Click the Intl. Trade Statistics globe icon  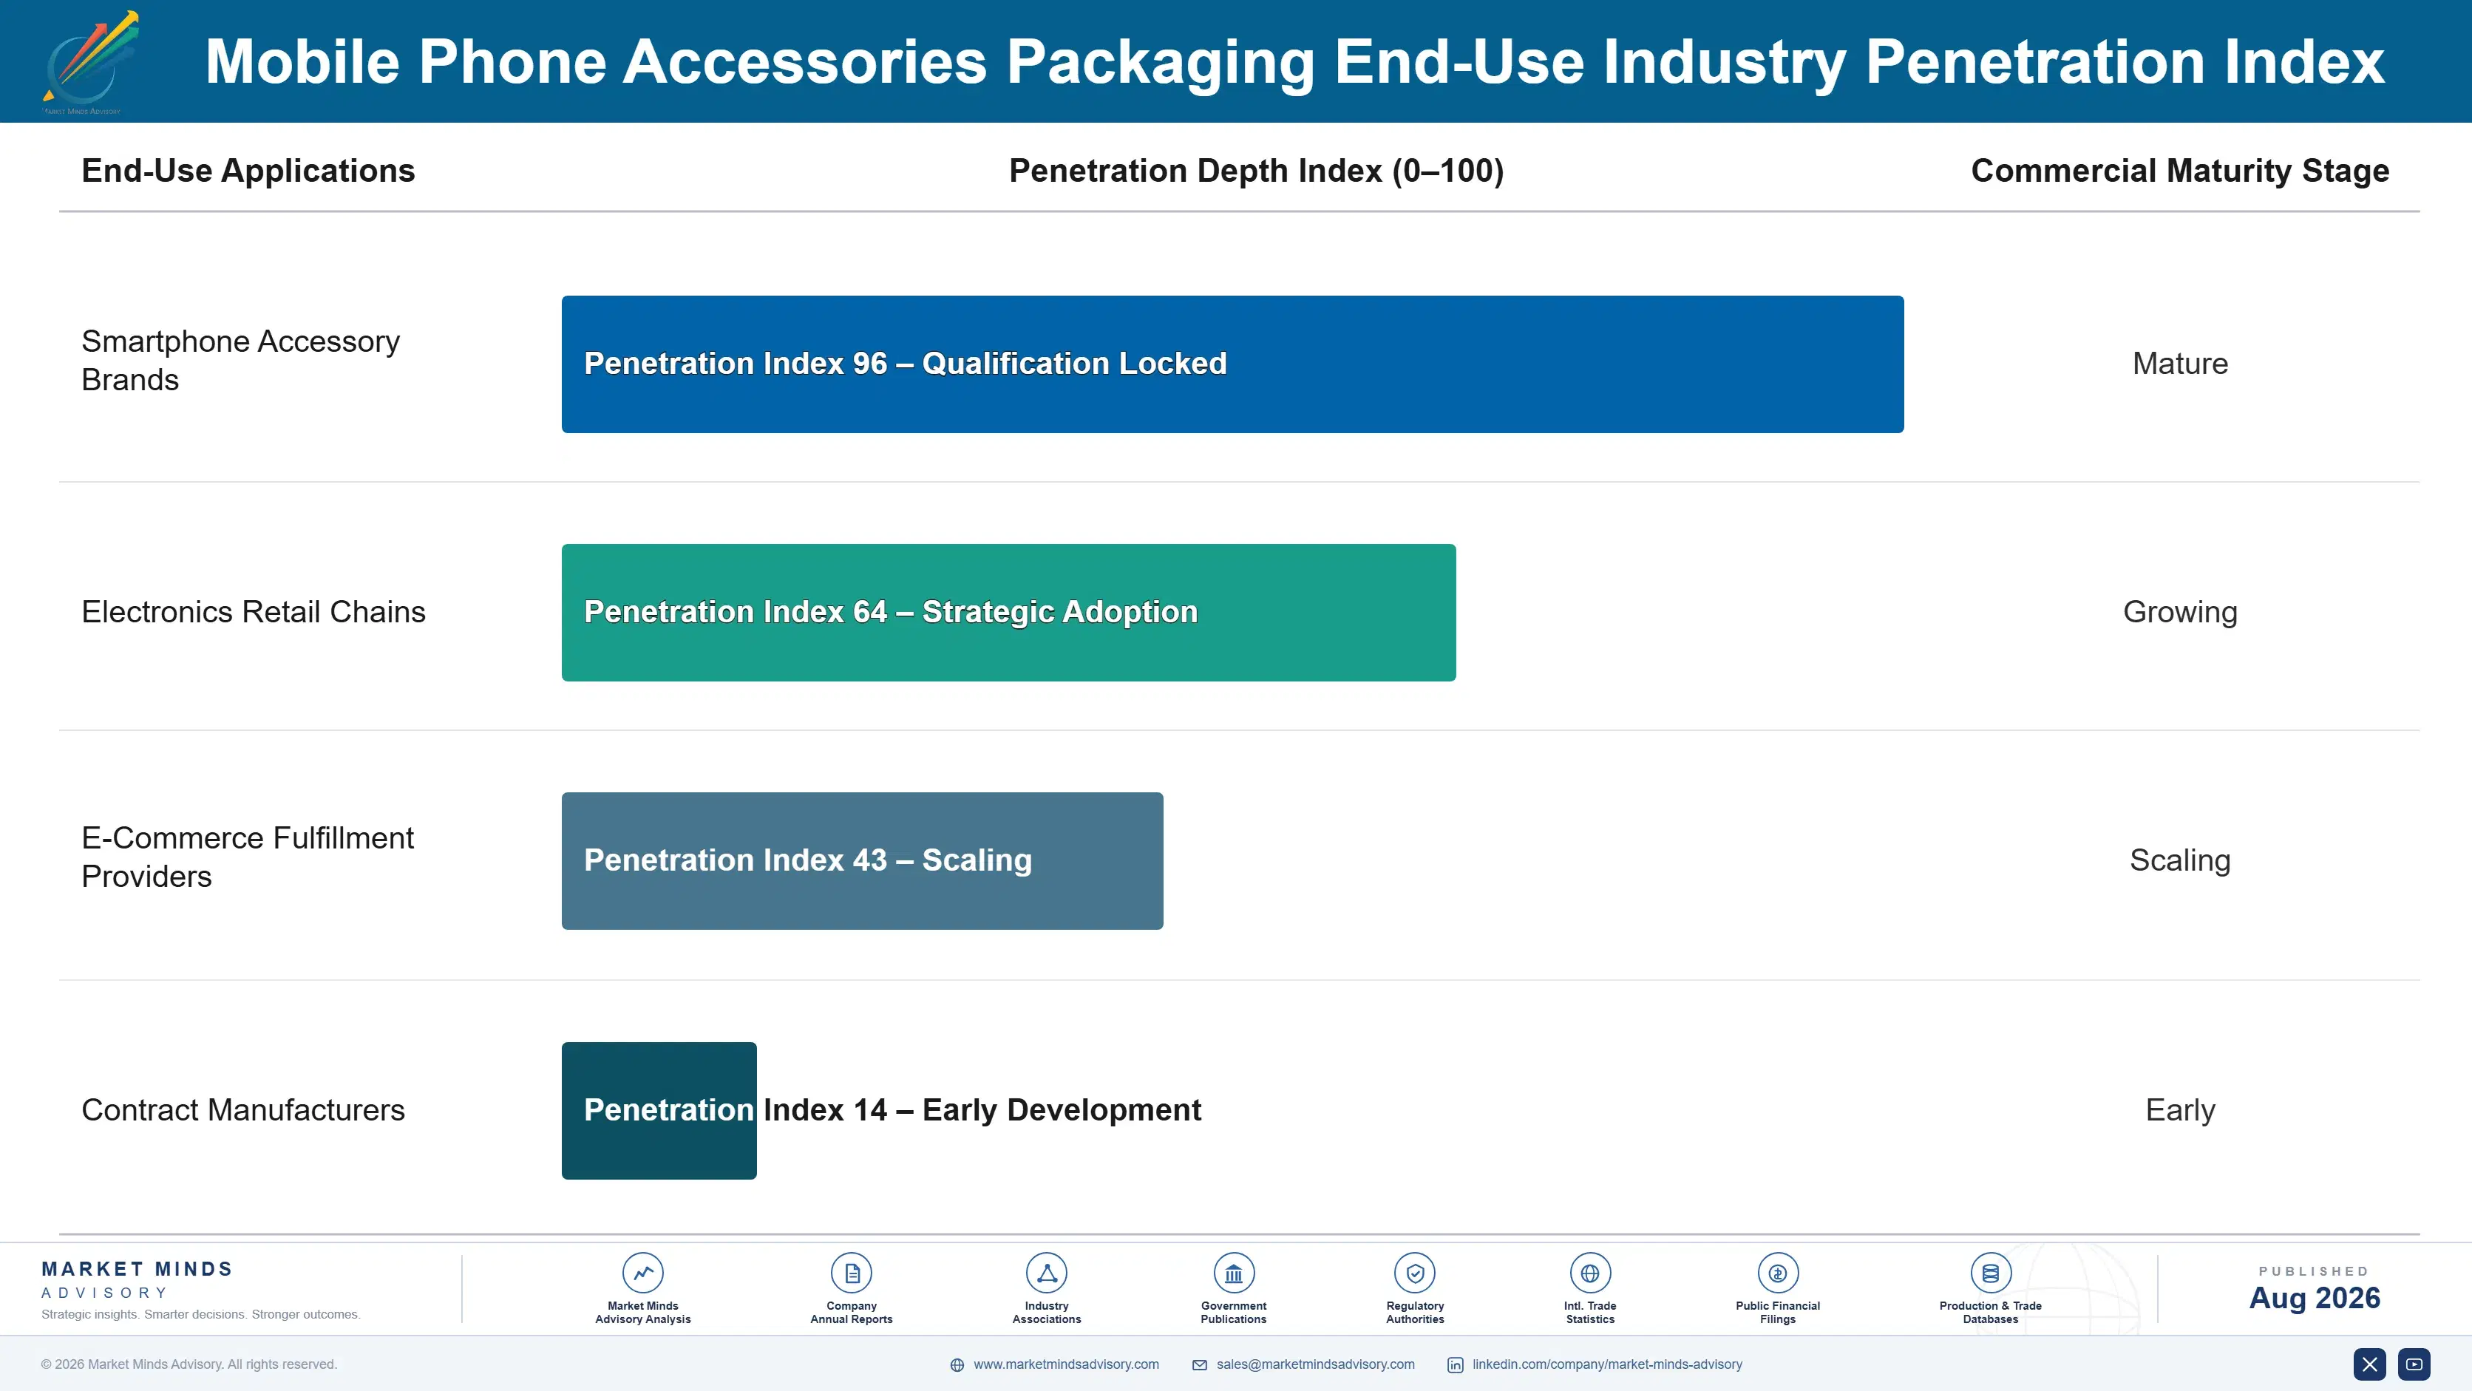pyautogui.click(x=1590, y=1273)
